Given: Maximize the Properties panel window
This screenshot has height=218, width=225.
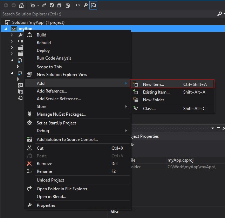Looking at the screenshot, I should coord(218,129).
